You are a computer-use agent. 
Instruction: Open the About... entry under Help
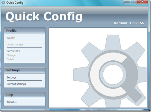[x=12, y=102]
